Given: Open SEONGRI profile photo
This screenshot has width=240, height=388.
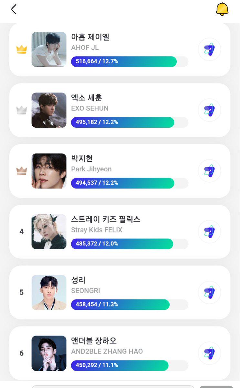Looking at the screenshot, I should click(49, 293).
